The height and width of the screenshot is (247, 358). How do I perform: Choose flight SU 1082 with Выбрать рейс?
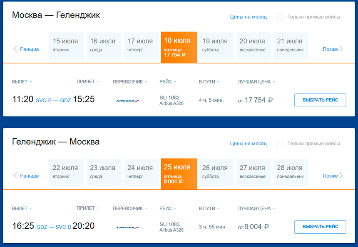[320, 100]
